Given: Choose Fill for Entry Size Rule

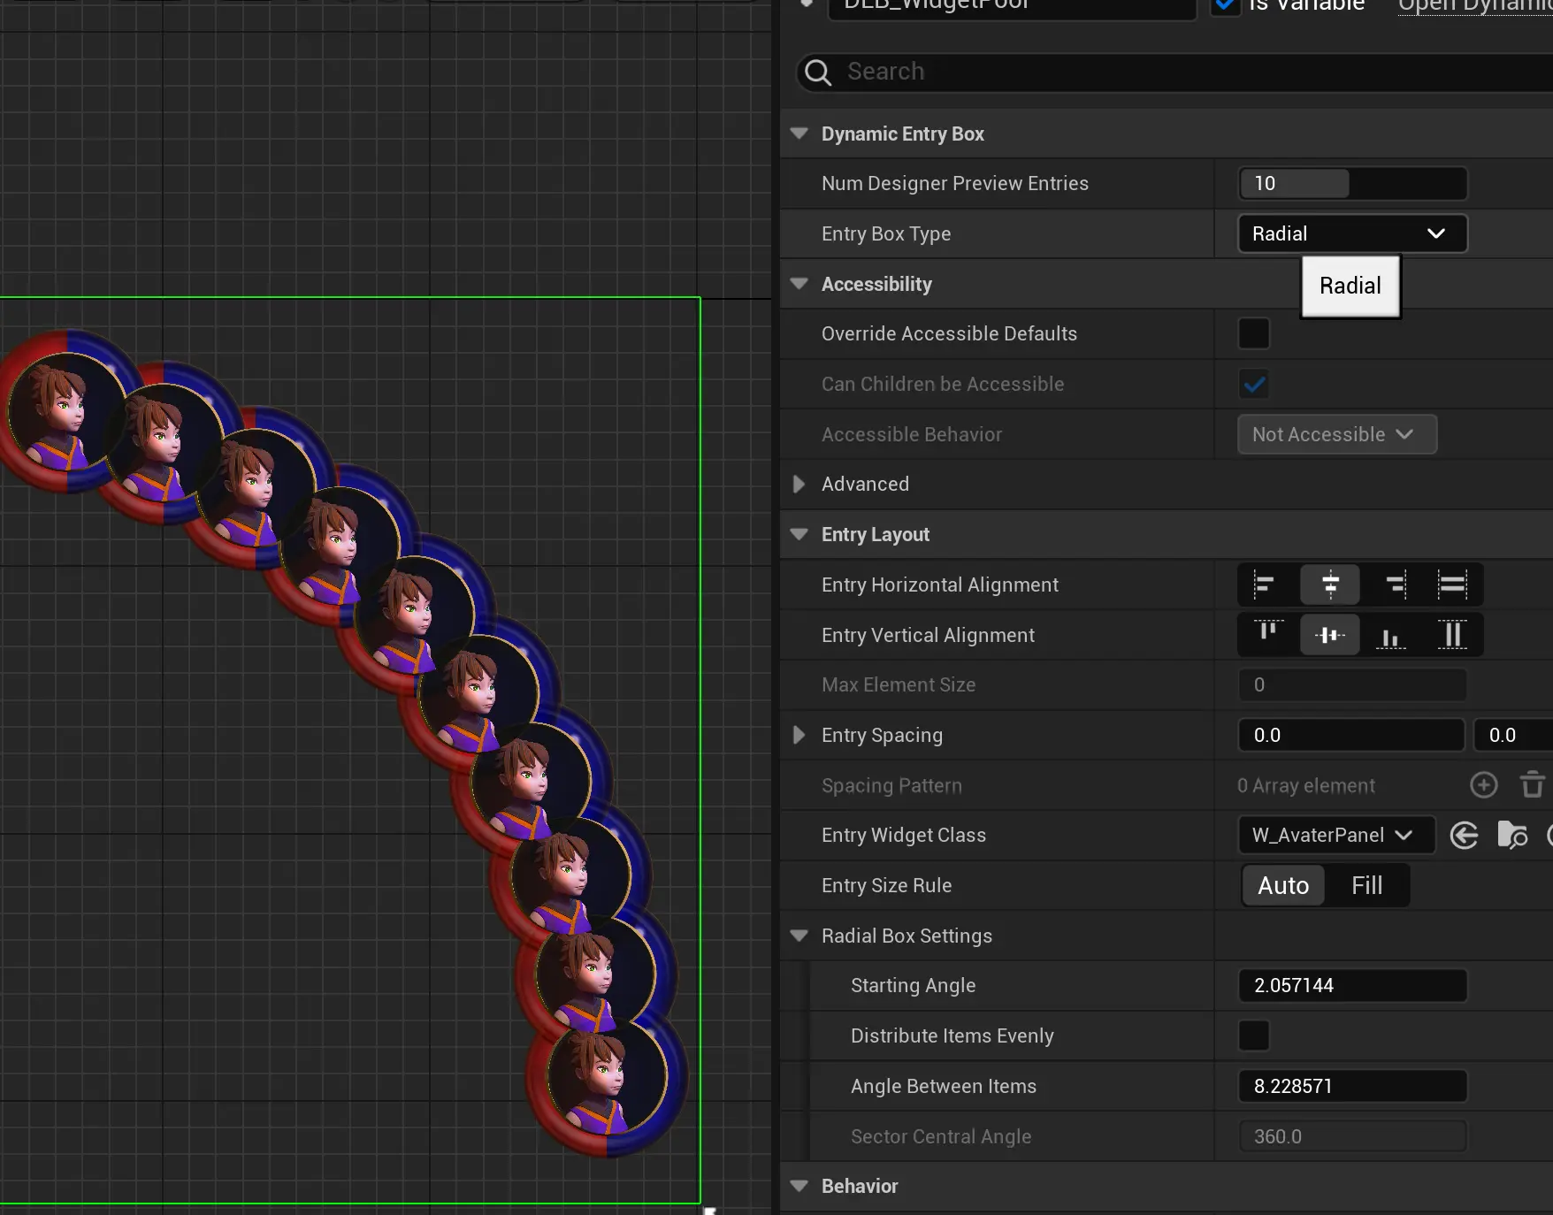Looking at the screenshot, I should pyautogui.click(x=1366, y=886).
